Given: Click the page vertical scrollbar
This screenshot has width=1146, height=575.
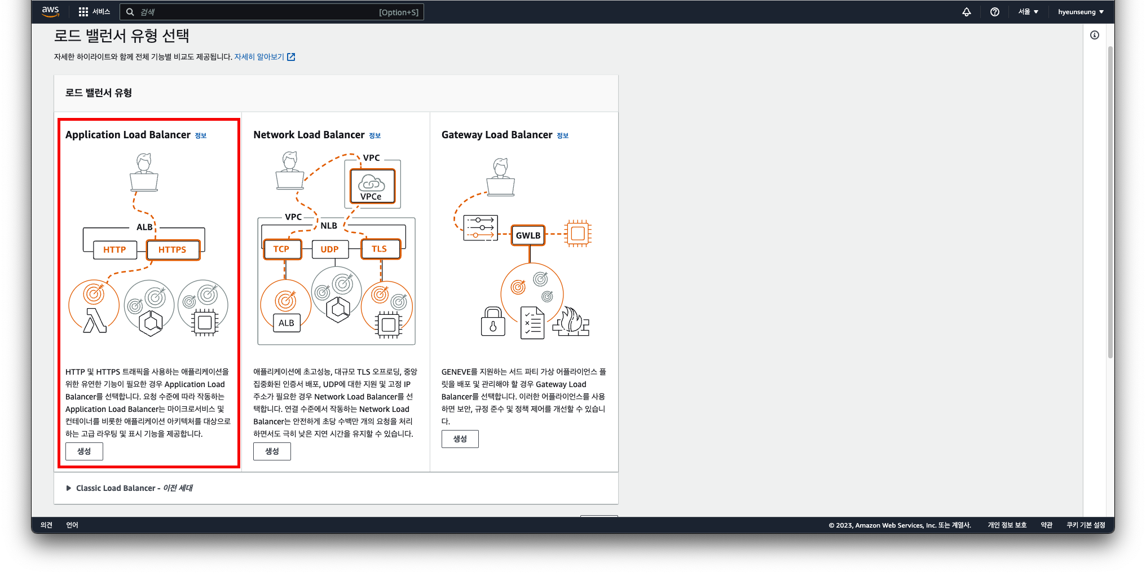Looking at the screenshot, I should coord(1110,202).
